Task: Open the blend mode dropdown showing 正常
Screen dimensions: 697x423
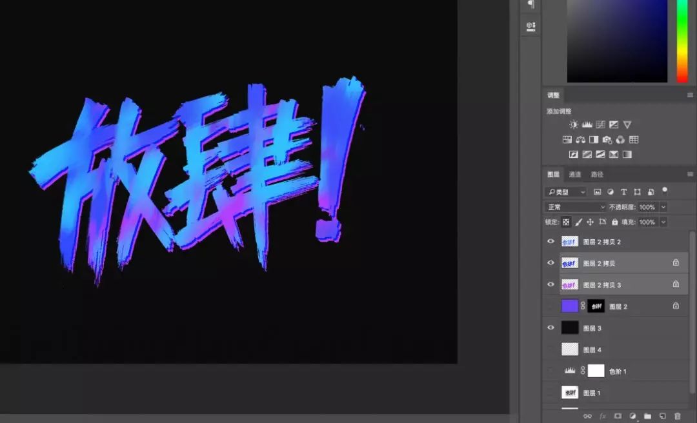Action: pos(574,206)
